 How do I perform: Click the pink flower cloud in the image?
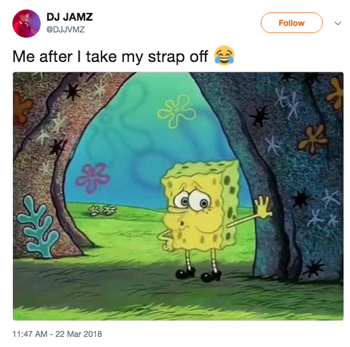click(93, 178)
